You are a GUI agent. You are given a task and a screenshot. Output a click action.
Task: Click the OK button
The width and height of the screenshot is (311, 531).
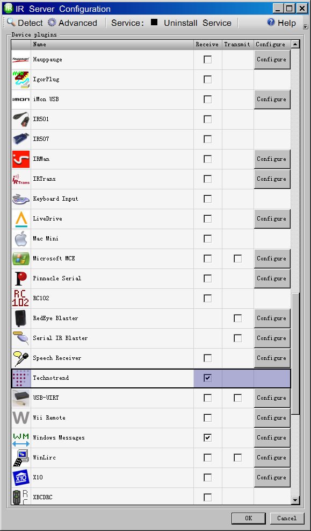pyautogui.click(x=249, y=518)
